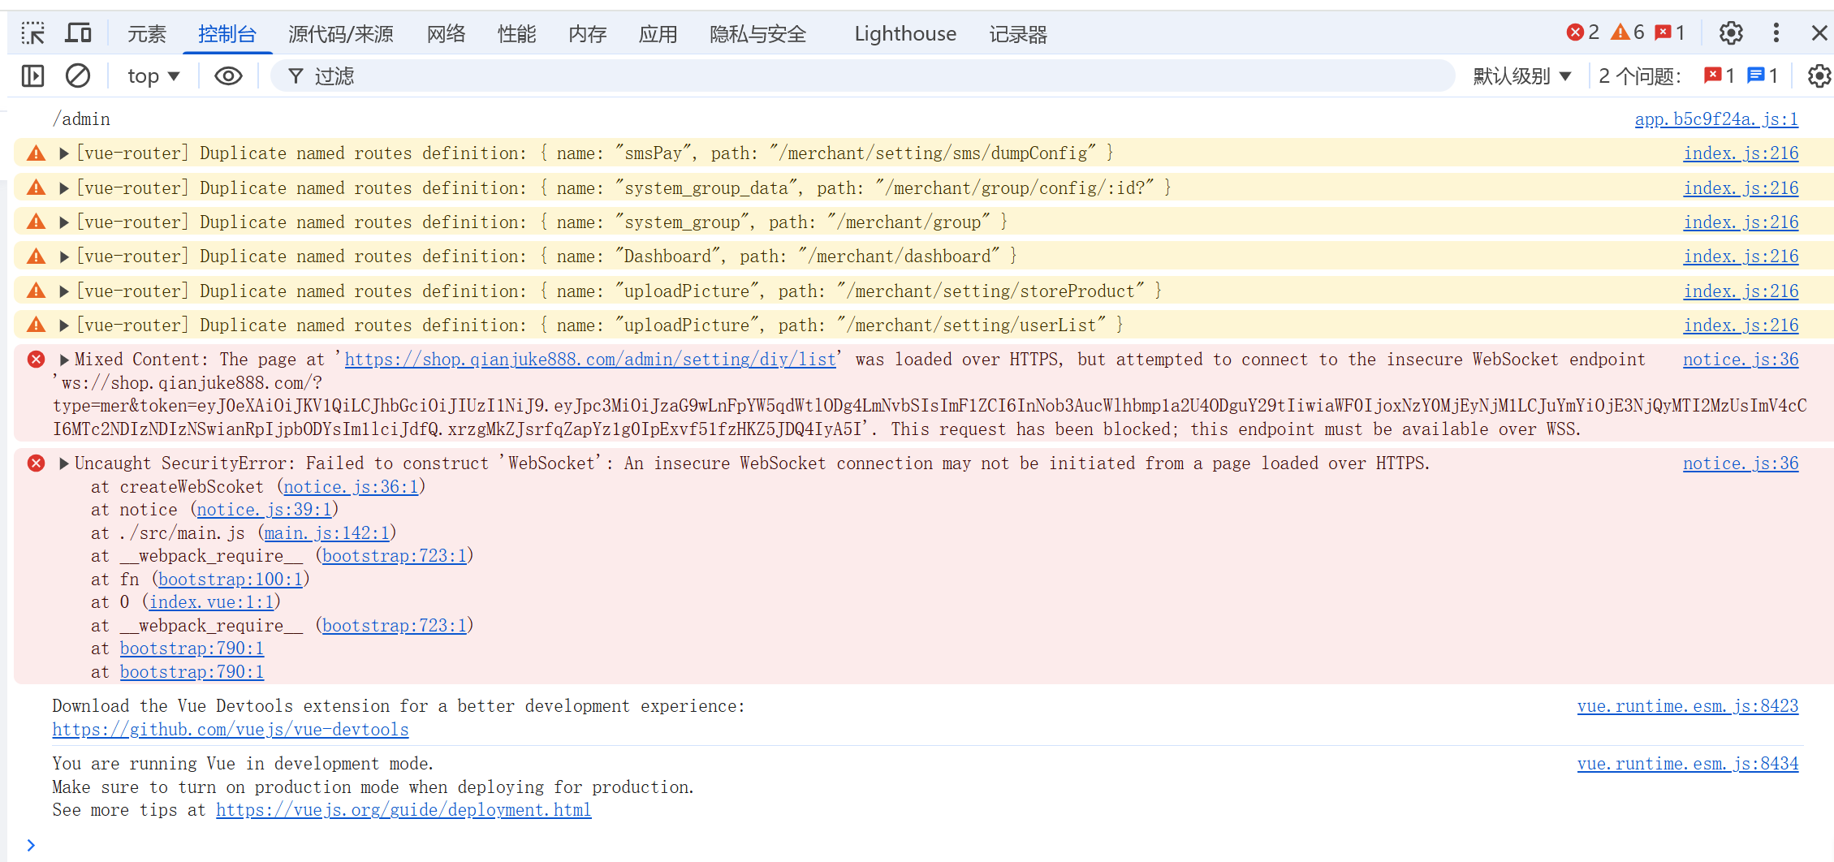Switch to the Lighthouse tab

tap(904, 33)
